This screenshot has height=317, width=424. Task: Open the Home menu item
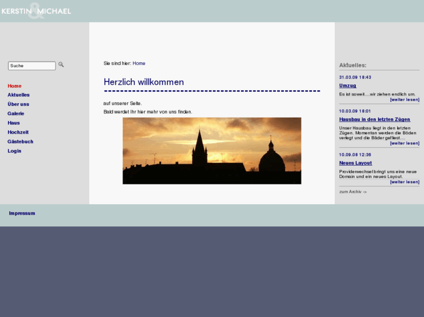(x=15, y=86)
